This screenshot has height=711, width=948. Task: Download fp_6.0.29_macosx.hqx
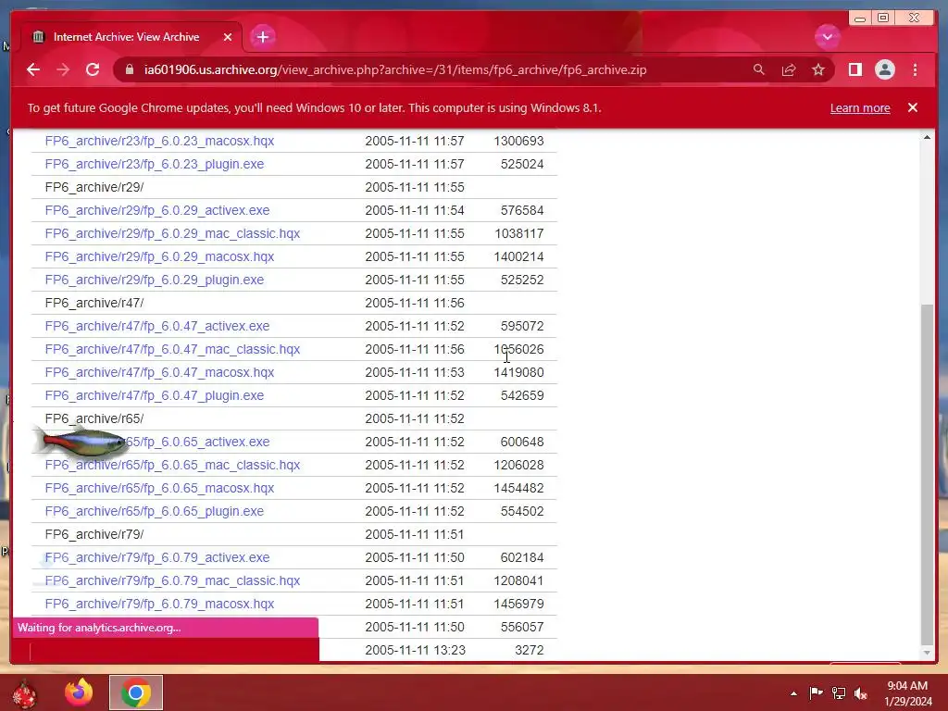click(159, 256)
